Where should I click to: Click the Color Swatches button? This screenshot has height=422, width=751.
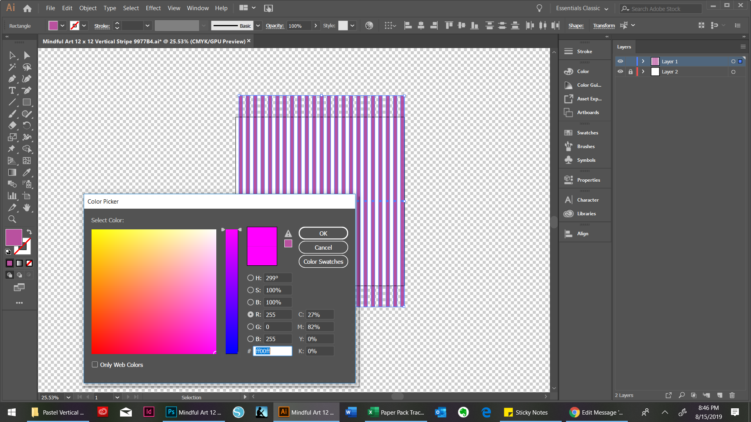(323, 261)
